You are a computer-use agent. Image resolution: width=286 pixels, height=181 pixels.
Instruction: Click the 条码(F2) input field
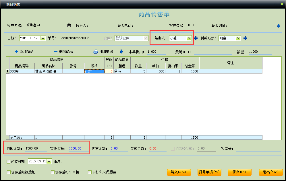pyautogui.click(x=213, y=52)
